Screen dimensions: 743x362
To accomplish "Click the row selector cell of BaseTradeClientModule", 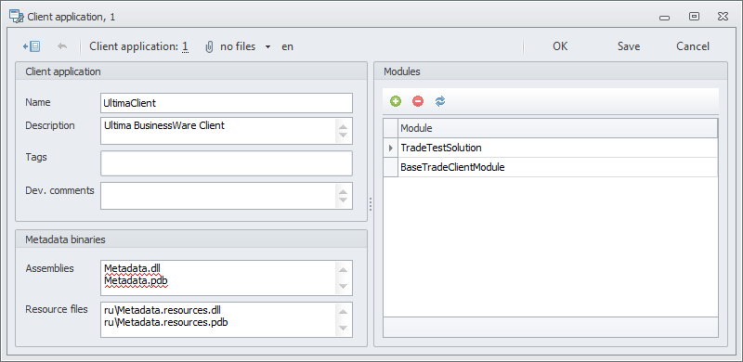I will coord(390,167).
